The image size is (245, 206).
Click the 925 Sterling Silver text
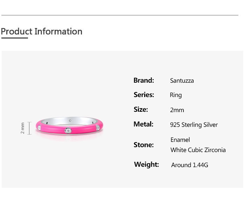click(194, 125)
